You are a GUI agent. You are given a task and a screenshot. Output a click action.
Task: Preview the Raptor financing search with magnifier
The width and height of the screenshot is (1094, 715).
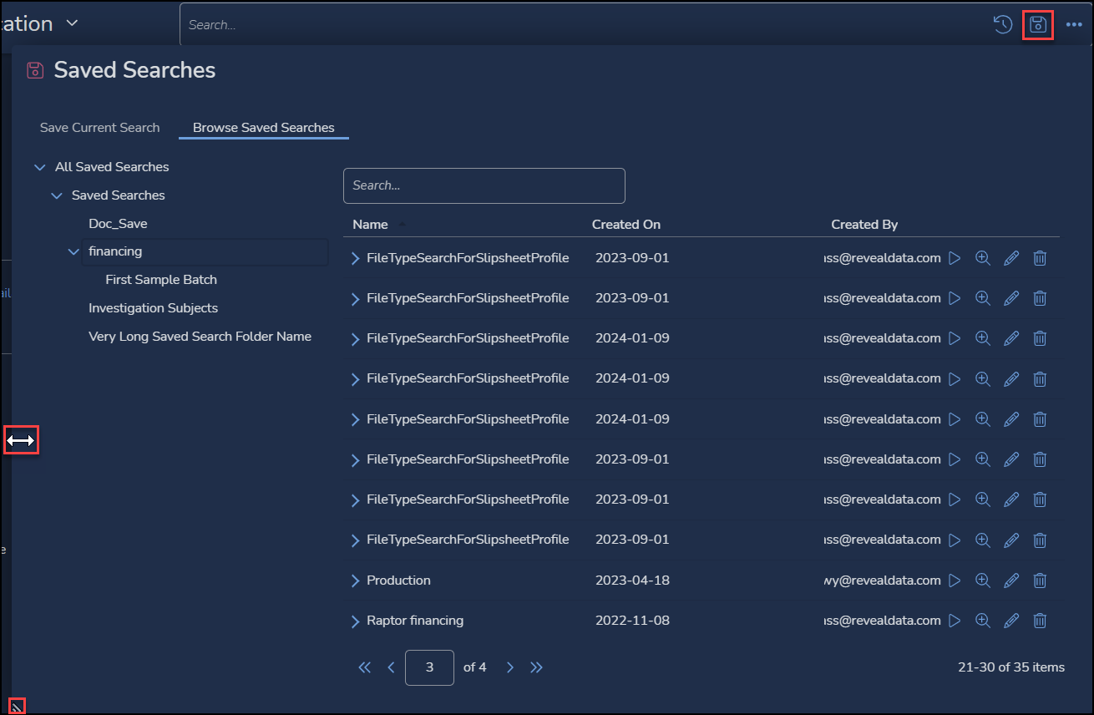tap(983, 621)
